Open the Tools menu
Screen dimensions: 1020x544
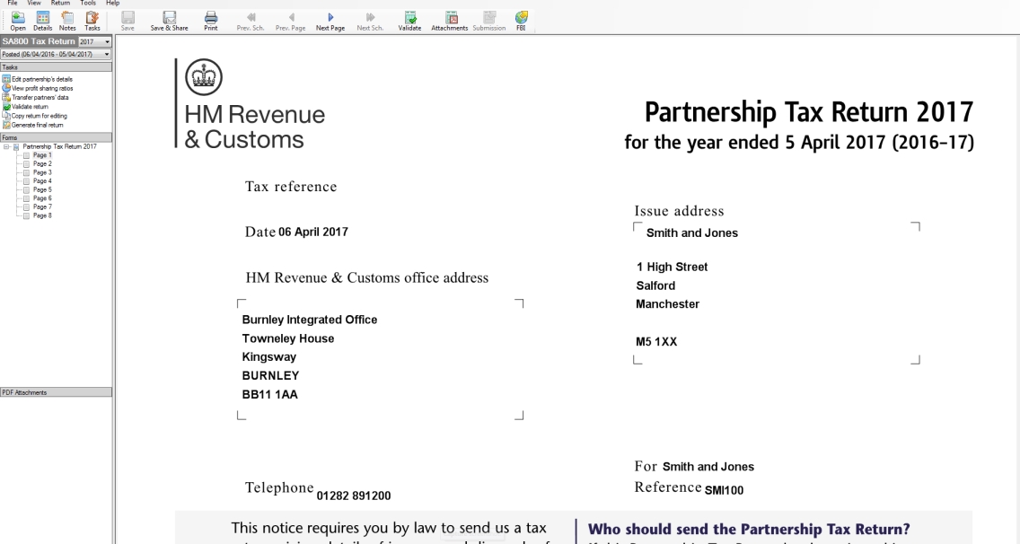88,4
